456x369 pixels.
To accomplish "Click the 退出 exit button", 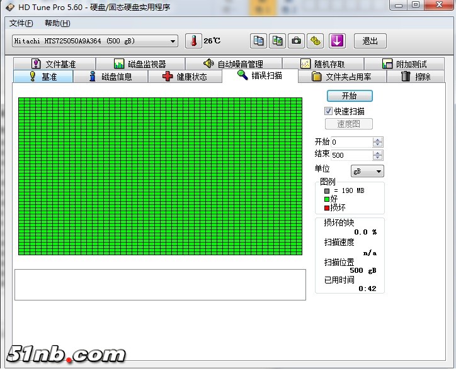I will (370, 41).
